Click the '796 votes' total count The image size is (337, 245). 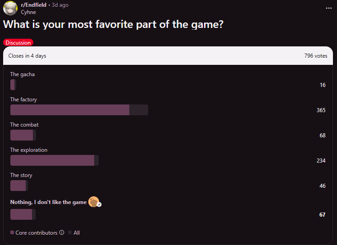point(315,56)
